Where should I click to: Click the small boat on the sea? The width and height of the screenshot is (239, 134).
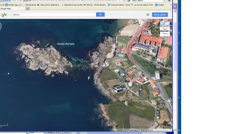click(x=9, y=73)
